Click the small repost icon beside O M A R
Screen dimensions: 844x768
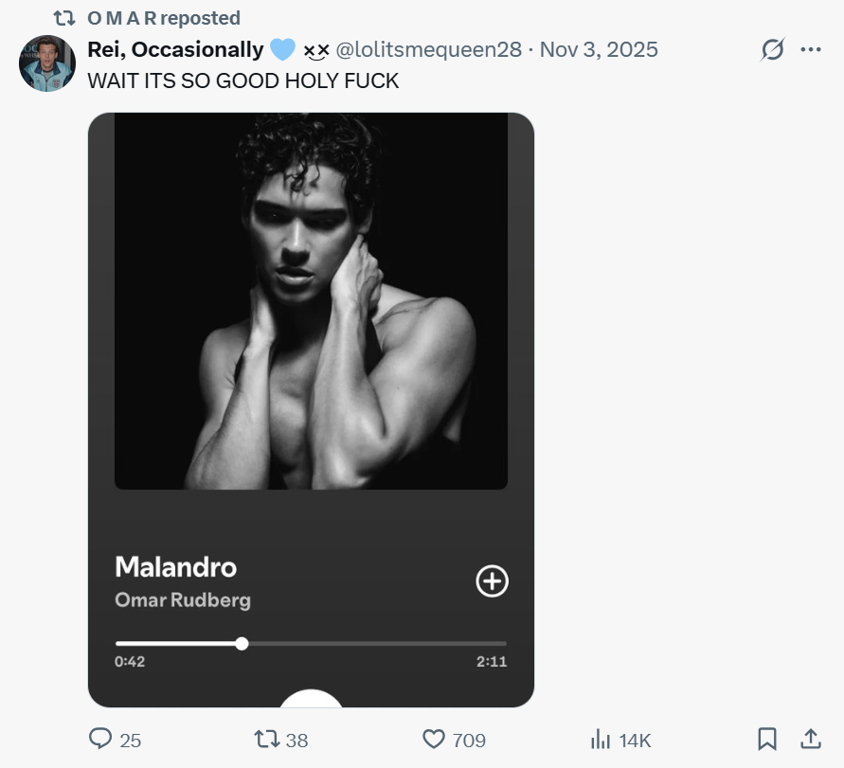[64, 18]
